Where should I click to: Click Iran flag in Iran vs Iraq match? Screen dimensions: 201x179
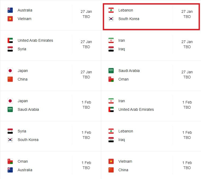tap(111, 40)
